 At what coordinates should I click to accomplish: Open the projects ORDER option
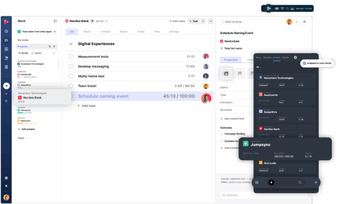pyautogui.click(x=36, y=53)
